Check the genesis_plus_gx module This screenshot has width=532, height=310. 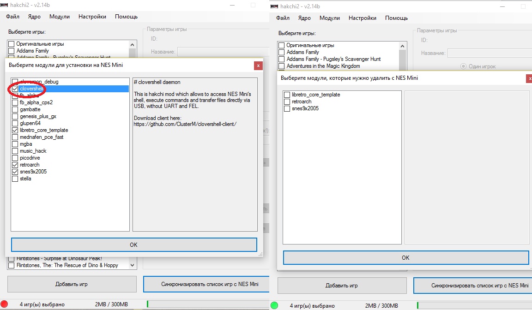pos(15,116)
